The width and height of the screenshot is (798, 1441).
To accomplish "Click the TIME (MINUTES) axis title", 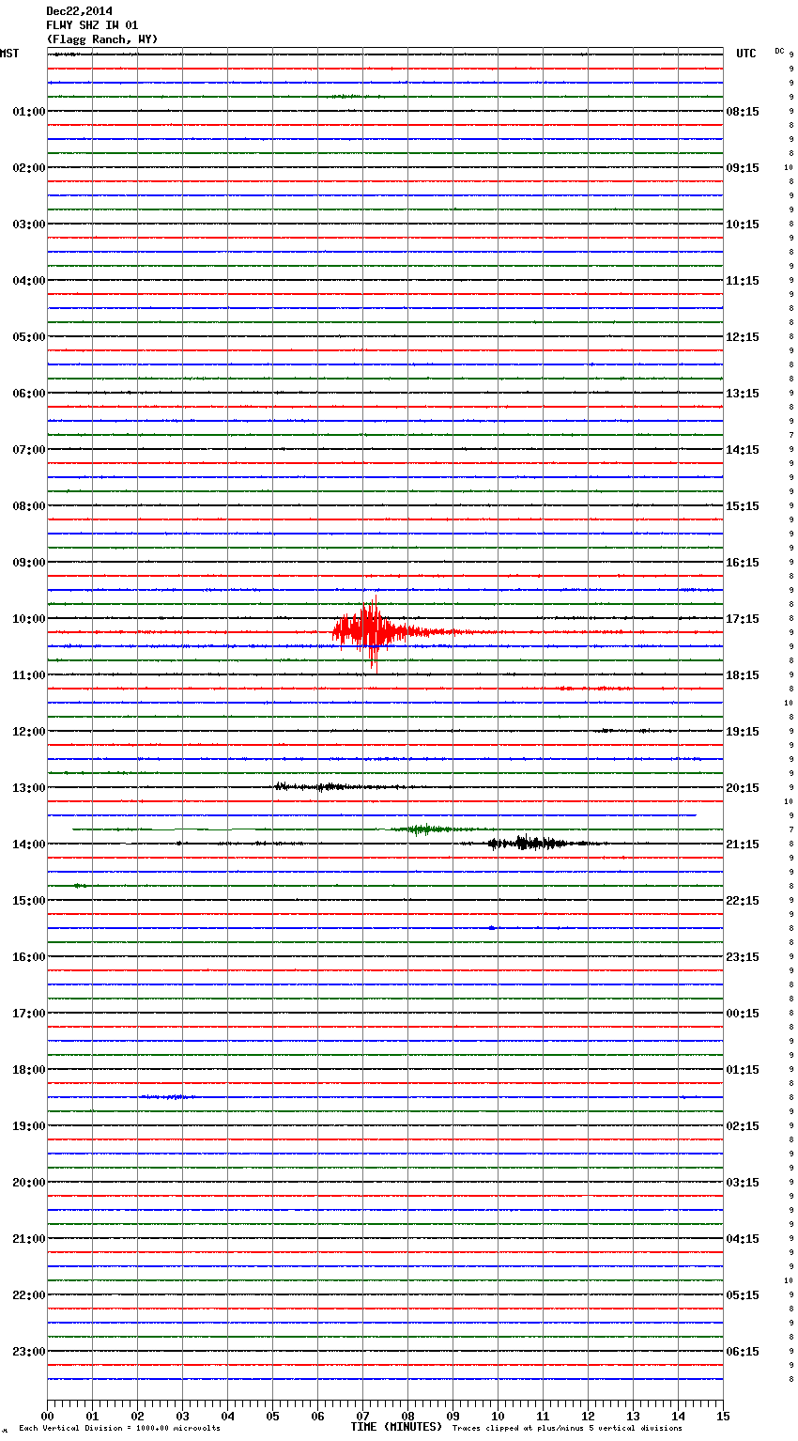I will click(396, 1427).
